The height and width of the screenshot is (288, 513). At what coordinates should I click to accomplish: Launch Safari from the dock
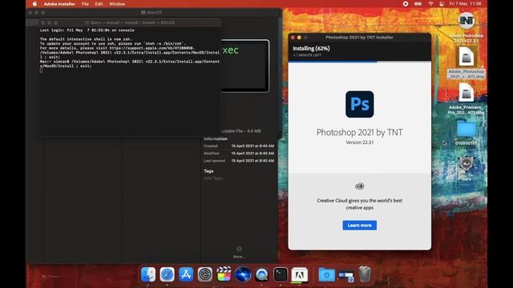tap(168, 274)
